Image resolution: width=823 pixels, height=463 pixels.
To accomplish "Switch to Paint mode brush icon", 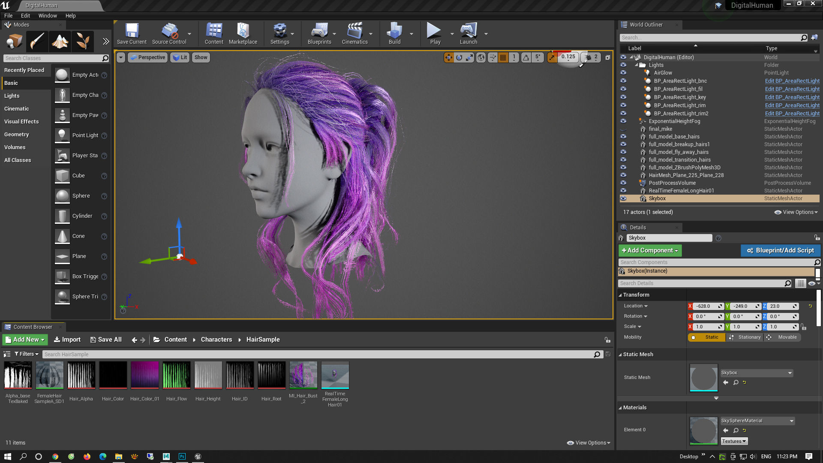I will point(37,42).
